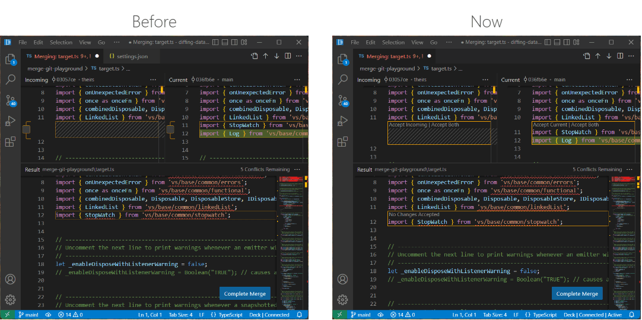642x320 pixels.
Task: Toggle primary sidebar layout icon in Now title bar
Action: click(548, 42)
